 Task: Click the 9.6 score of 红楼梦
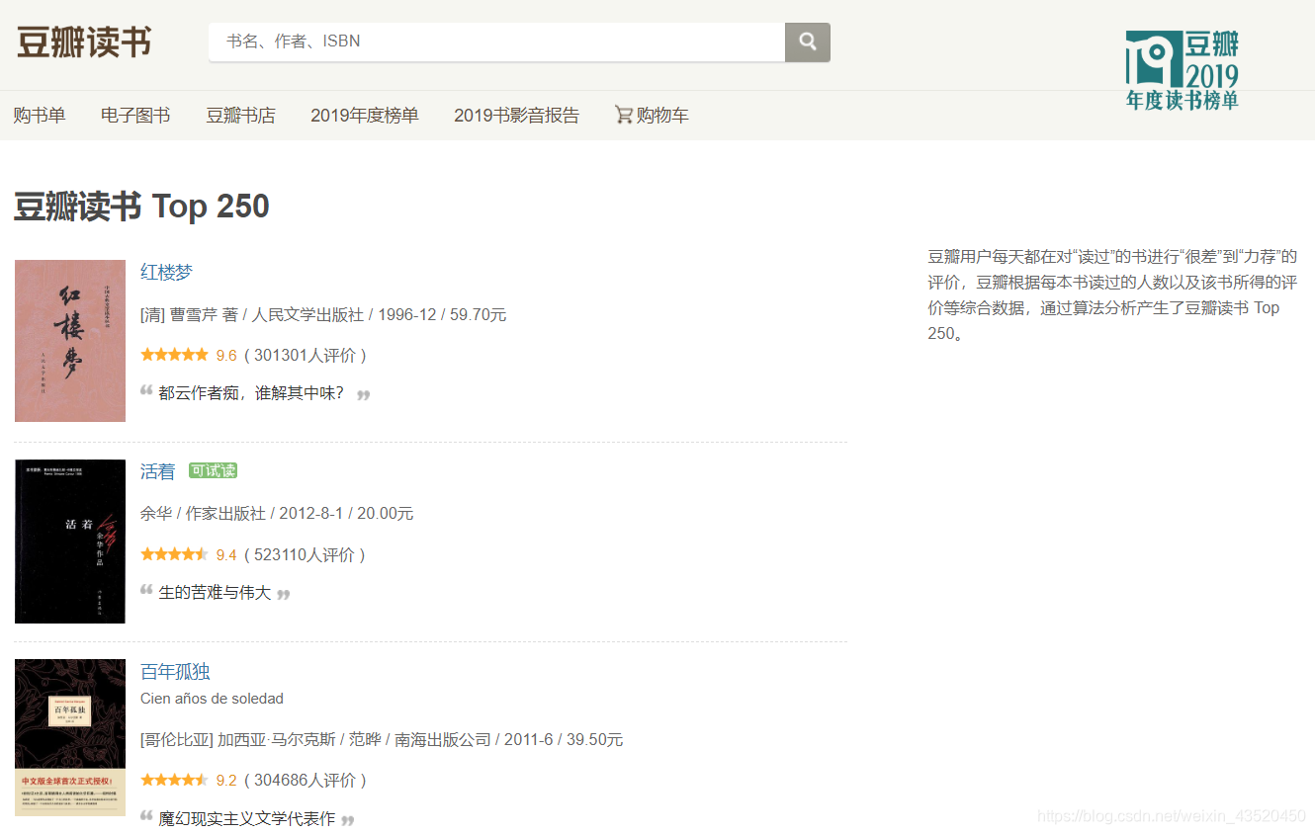coord(226,356)
